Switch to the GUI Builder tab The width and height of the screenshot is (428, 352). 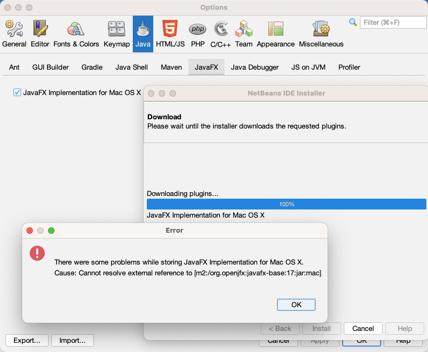[x=51, y=67]
